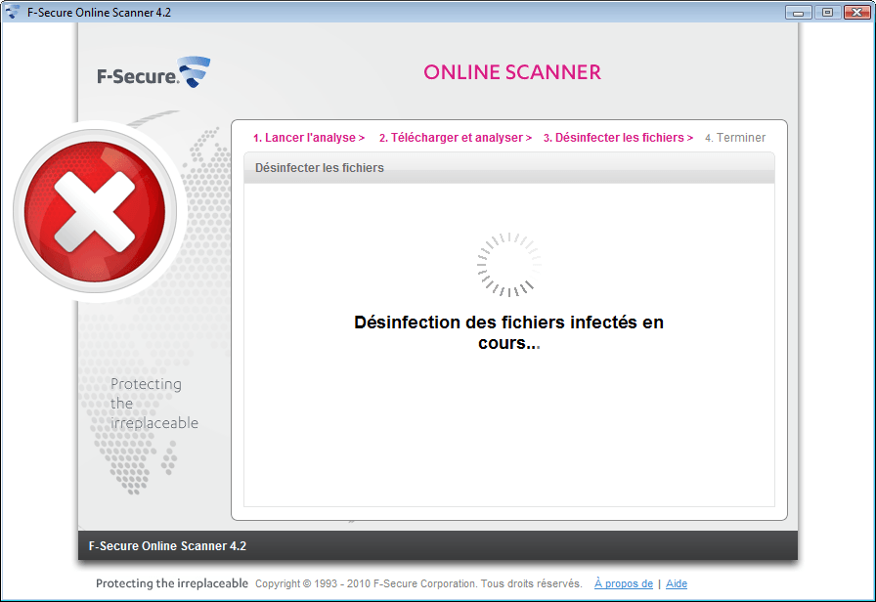Open the Aide help link
This screenshot has width=876, height=602.
pos(677,583)
